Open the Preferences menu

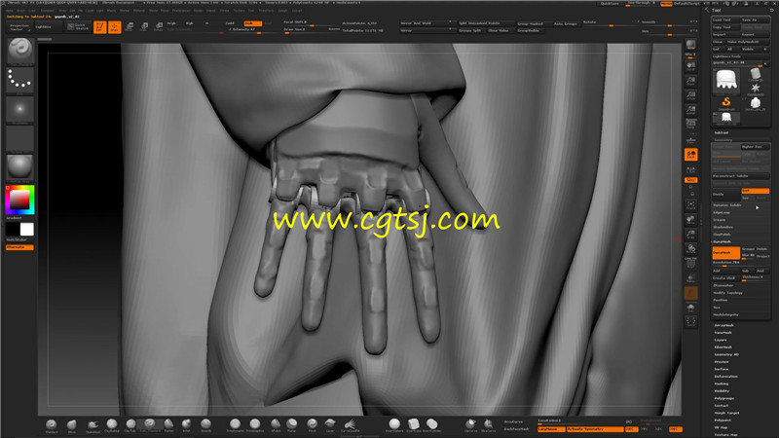pos(181,11)
